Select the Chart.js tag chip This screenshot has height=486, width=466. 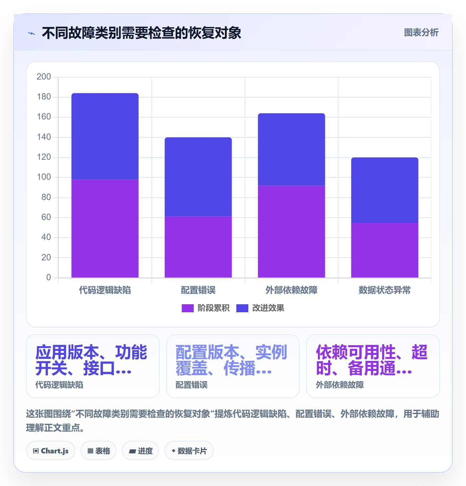click(x=51, y=451)
